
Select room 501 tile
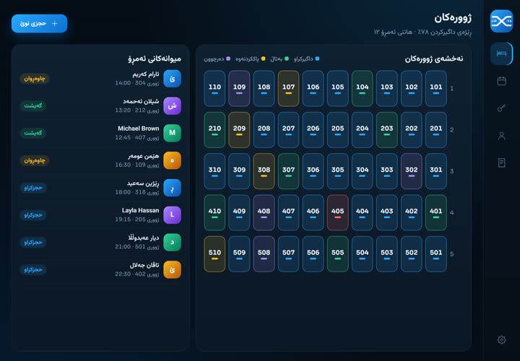(435, 254)
